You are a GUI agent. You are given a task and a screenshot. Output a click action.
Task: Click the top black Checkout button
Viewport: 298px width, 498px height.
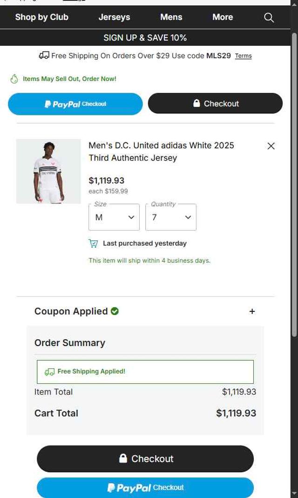coord(215,104)
